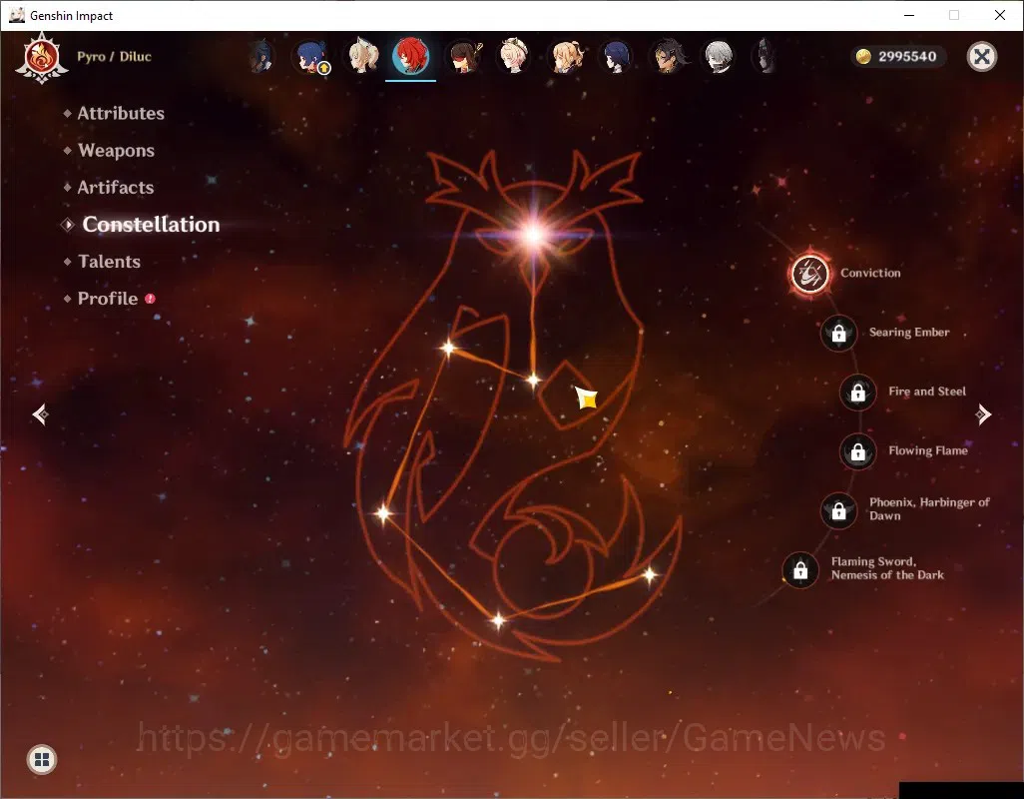Image resolution: width=1024 pixels, height=799 pixels.
Task: Select the grey-haired character portrait
Action: point(719,57)
